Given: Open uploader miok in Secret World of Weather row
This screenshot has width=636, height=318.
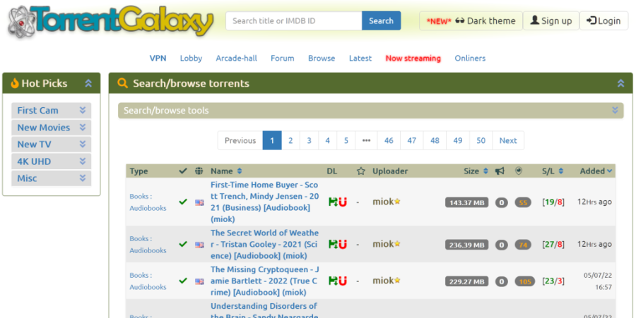Looking at the screenshot, I should (383, 244).
